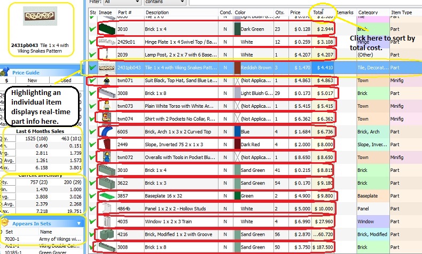This screenshot has height=254, width=422.
Task: Select 'Lamp Post, 2 x 2 x 7 with 6 Base' description
Action: coord(181,54)
